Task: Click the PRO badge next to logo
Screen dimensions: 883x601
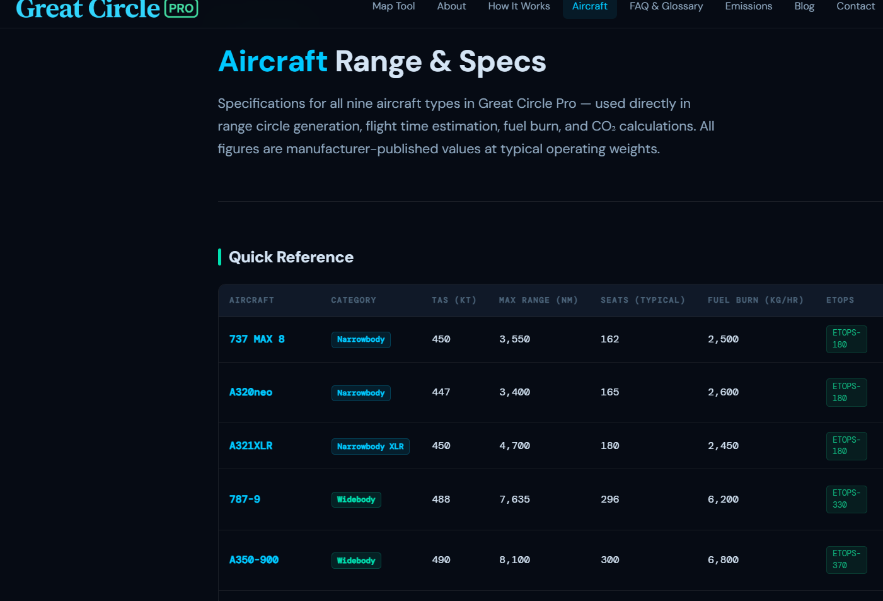Action: click(x=181, y=9)
